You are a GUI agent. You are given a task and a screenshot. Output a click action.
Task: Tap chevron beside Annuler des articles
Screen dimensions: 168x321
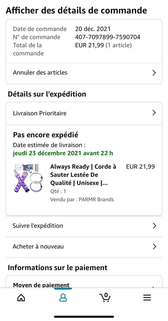[154, 73]
